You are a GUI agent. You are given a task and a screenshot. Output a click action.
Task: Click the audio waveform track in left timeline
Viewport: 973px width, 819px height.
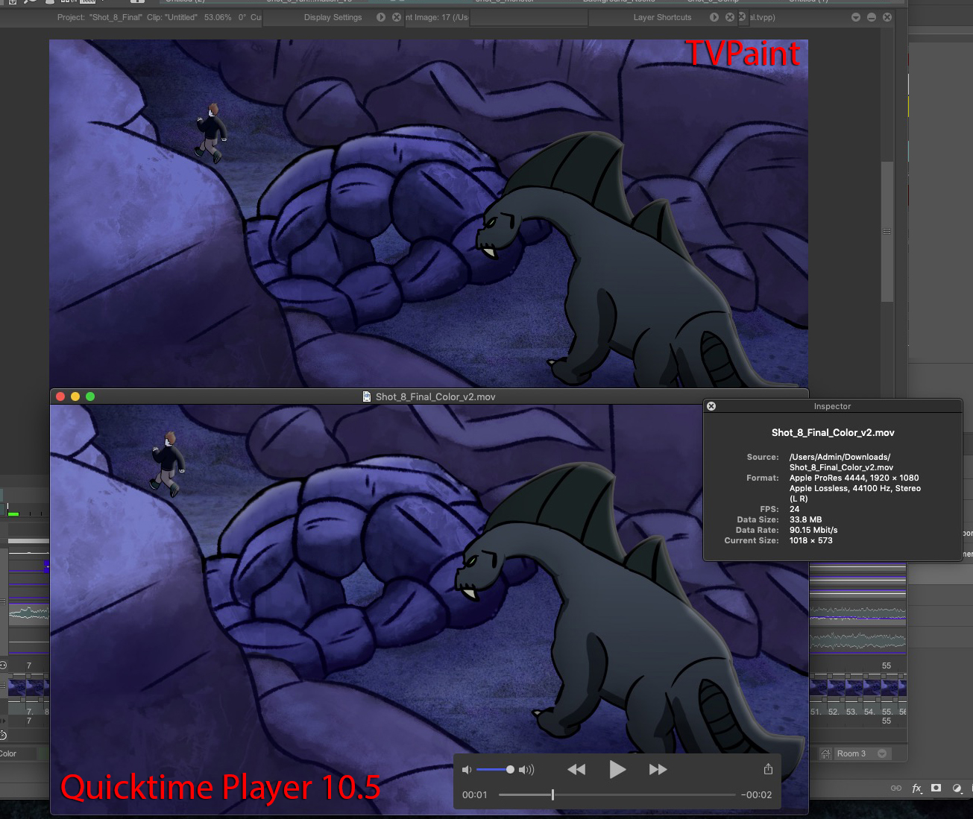click(28, 613)
